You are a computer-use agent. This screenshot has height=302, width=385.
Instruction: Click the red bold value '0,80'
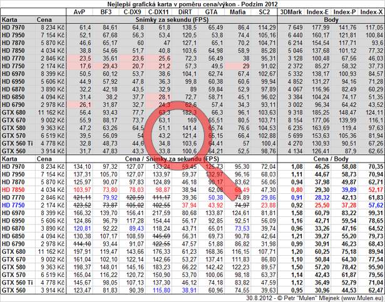click(297, 190)
